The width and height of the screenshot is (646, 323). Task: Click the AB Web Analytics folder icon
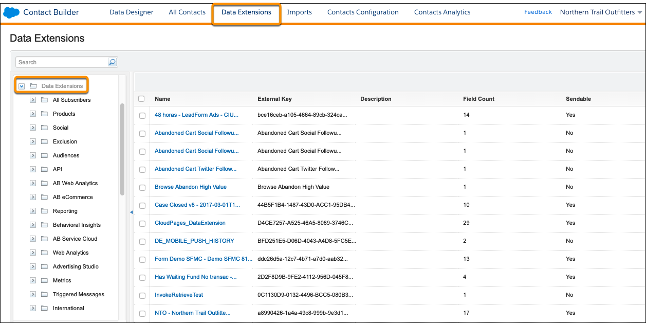point(44,183)
